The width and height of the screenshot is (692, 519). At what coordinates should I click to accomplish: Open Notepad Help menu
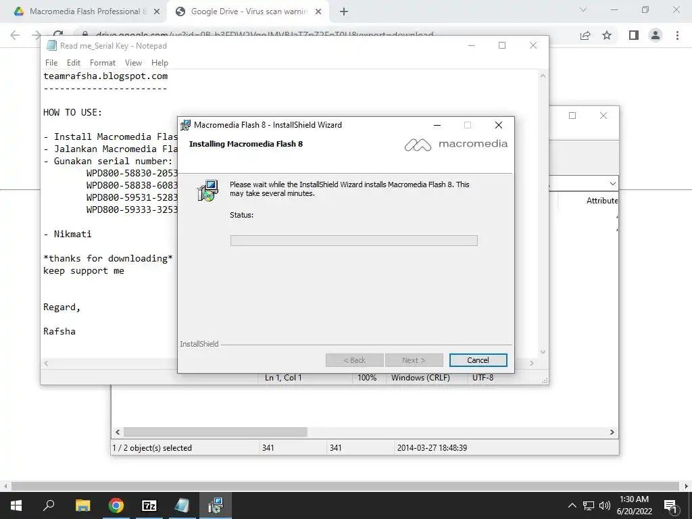pyautogui.click(x=159, y=63)
